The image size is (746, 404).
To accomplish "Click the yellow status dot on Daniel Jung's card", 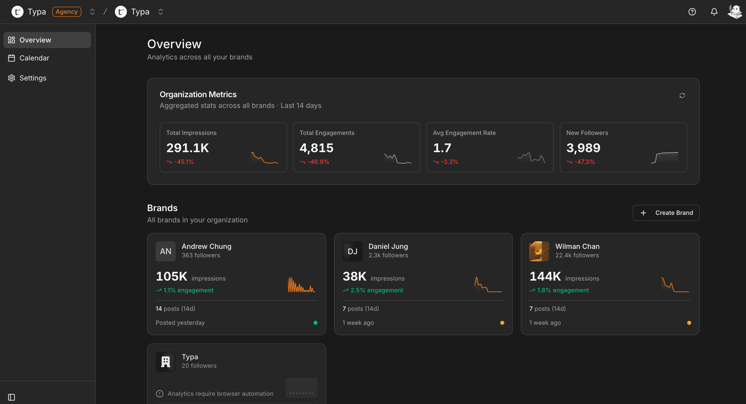I will click(502, 323).
